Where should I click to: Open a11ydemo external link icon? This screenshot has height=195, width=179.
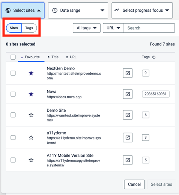pos(128,138)
